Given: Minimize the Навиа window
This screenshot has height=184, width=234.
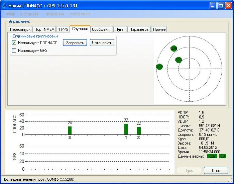Looking at the screenshot, I should (213, 6).
